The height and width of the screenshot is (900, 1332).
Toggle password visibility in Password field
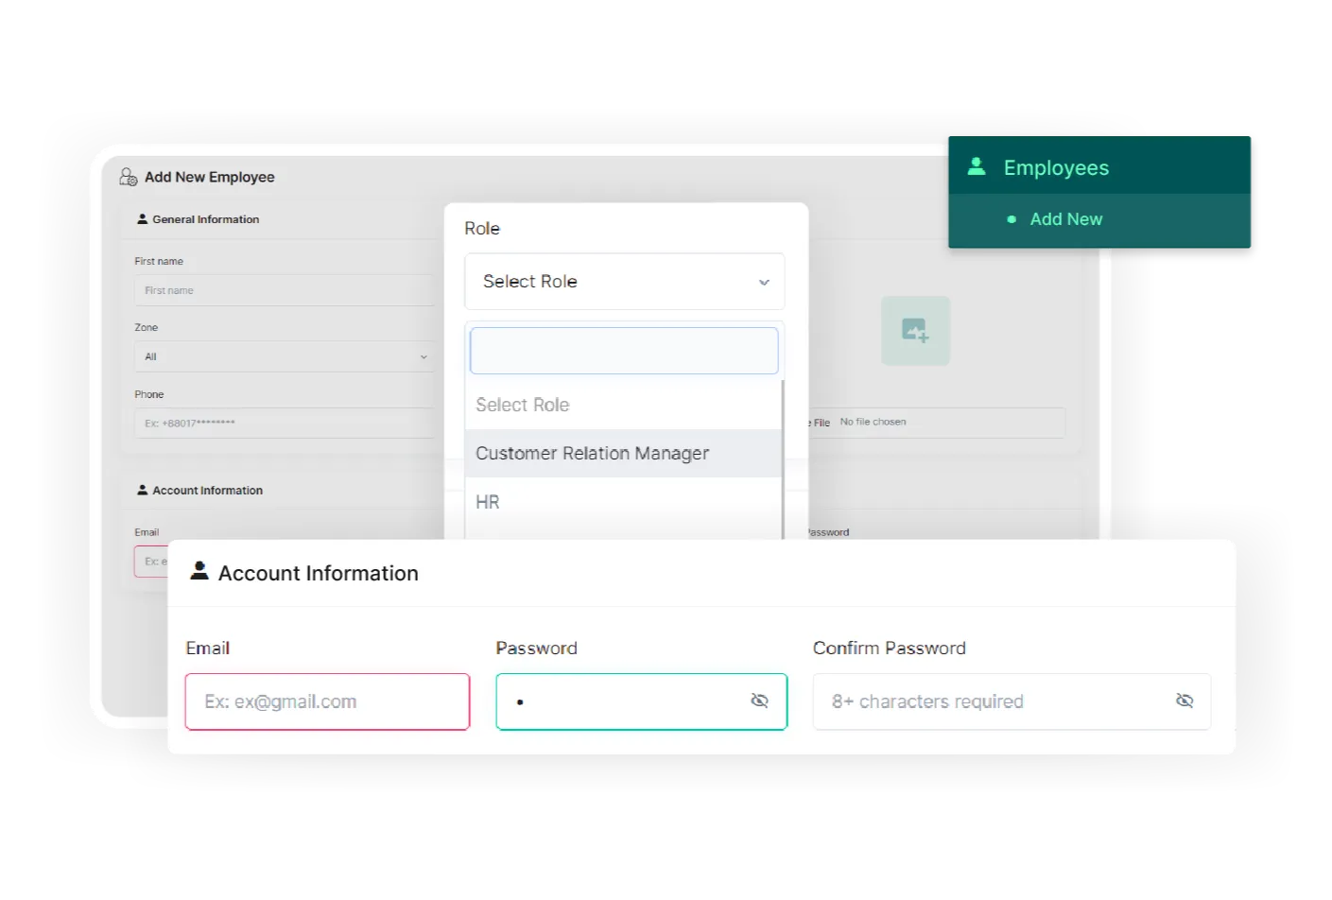[759, 701]
